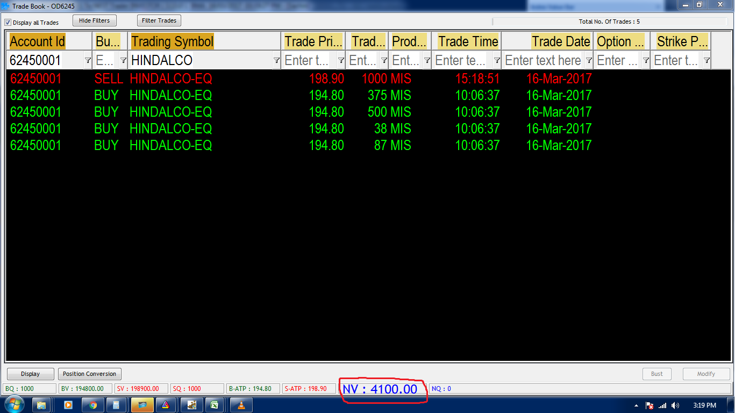Open the Excel taskbar icon

click(x=215, y=405)
